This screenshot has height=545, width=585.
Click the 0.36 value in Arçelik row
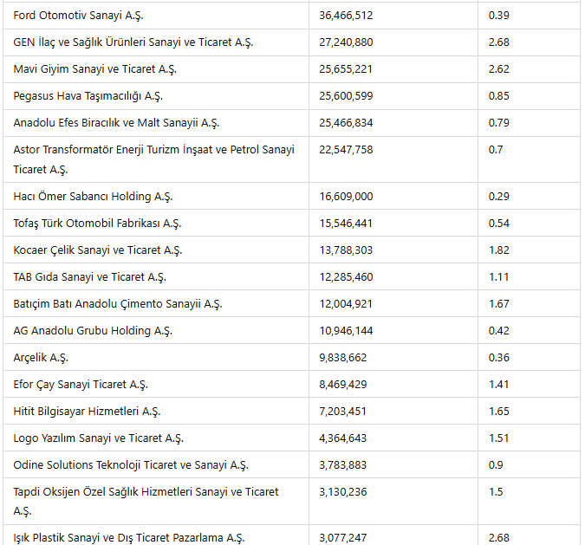point(499,357)
